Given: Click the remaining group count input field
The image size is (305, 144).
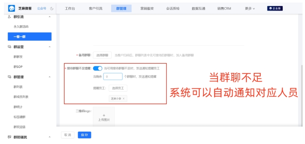Looking at the screenshot, I should 113,76.
